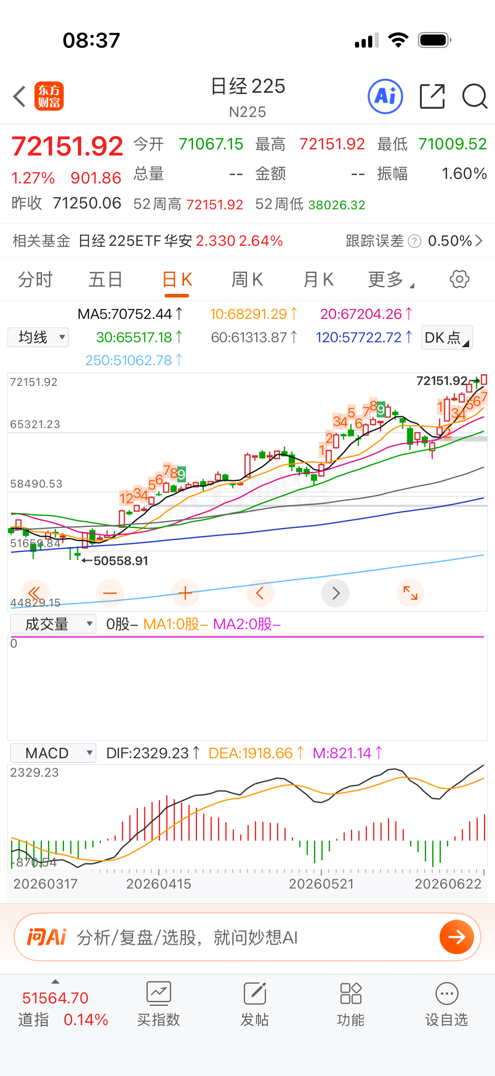Expand the index ticker up arrow
Screen dimensions: 495x1076
click(55, 982)
